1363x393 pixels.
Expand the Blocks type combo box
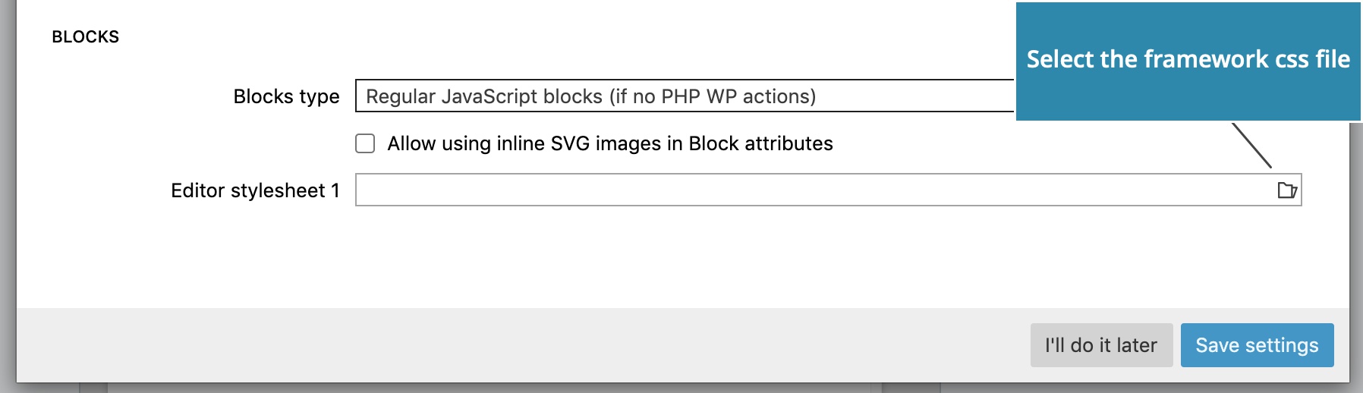tap(685, 96)
